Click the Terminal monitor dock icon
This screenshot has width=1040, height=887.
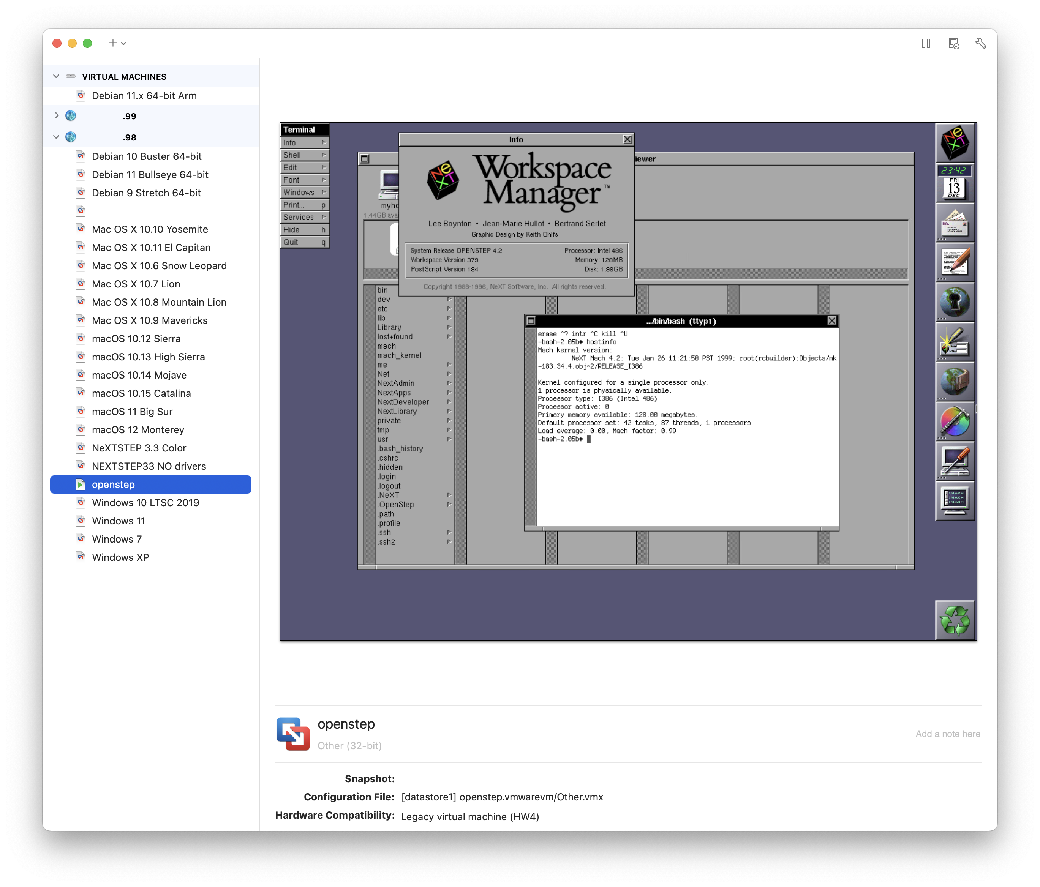click(955, 501)
